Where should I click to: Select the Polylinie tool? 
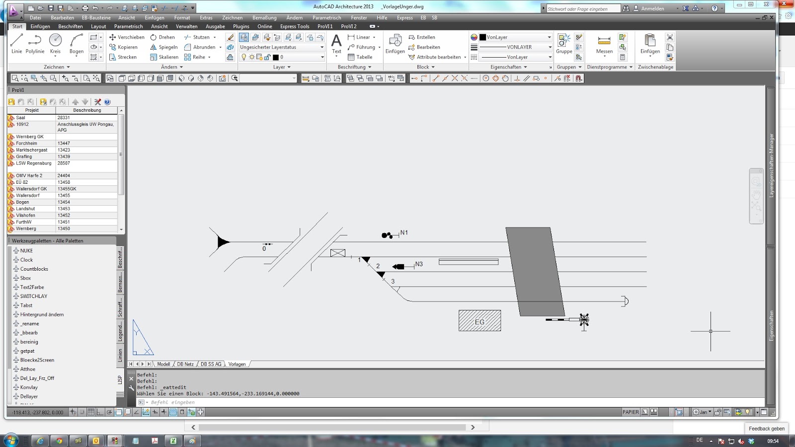(35, 44)
